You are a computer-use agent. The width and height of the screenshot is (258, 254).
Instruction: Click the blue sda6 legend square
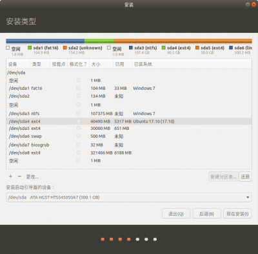231,48
